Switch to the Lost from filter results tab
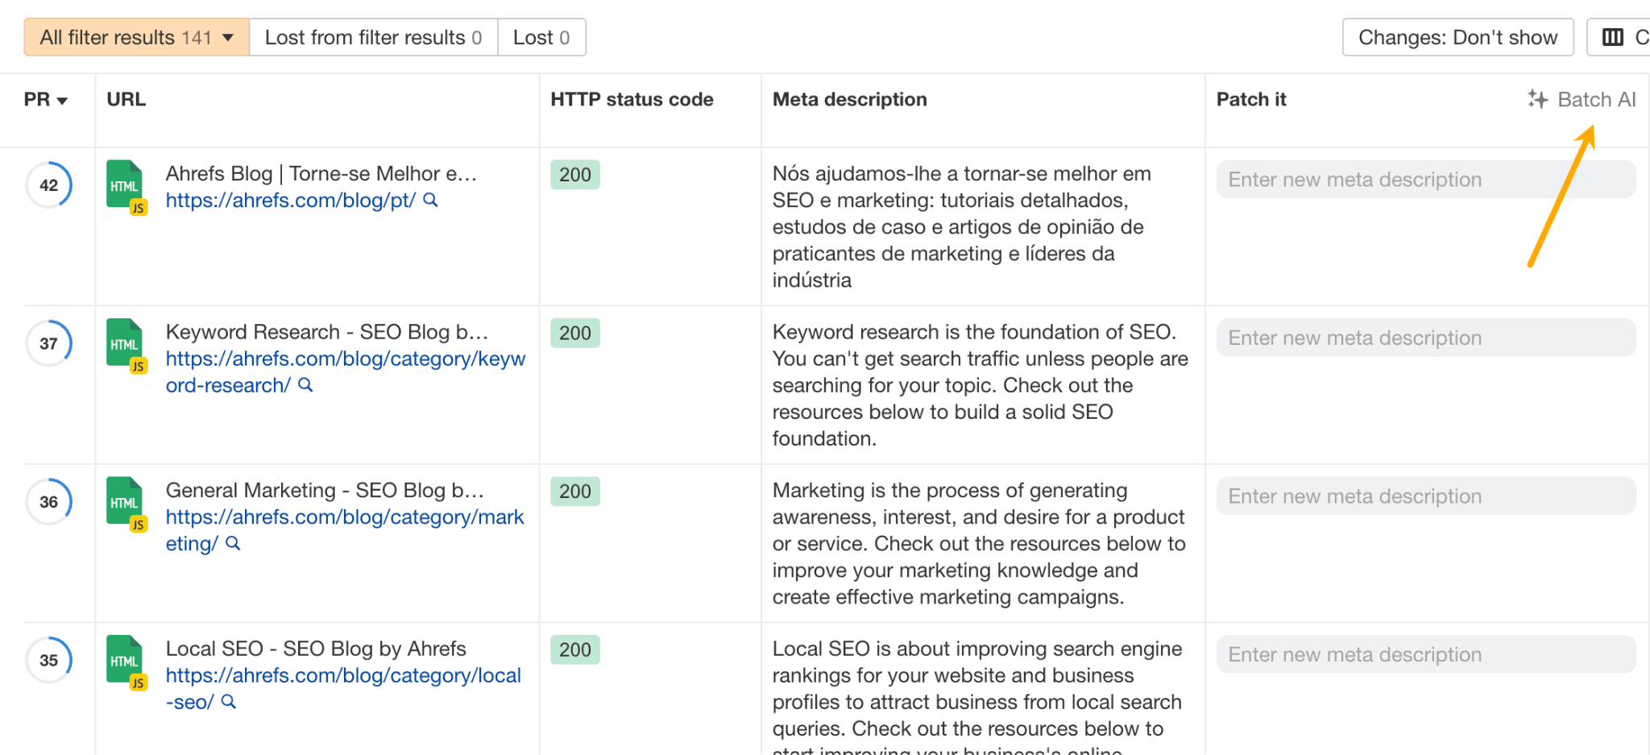This screenshot has height=755, width=1650. 373,37
